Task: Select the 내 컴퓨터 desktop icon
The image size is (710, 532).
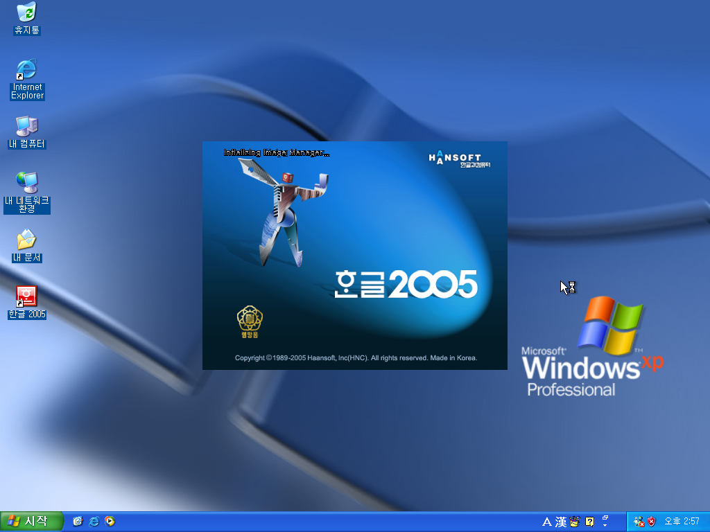Action: (x=27, y=132)
